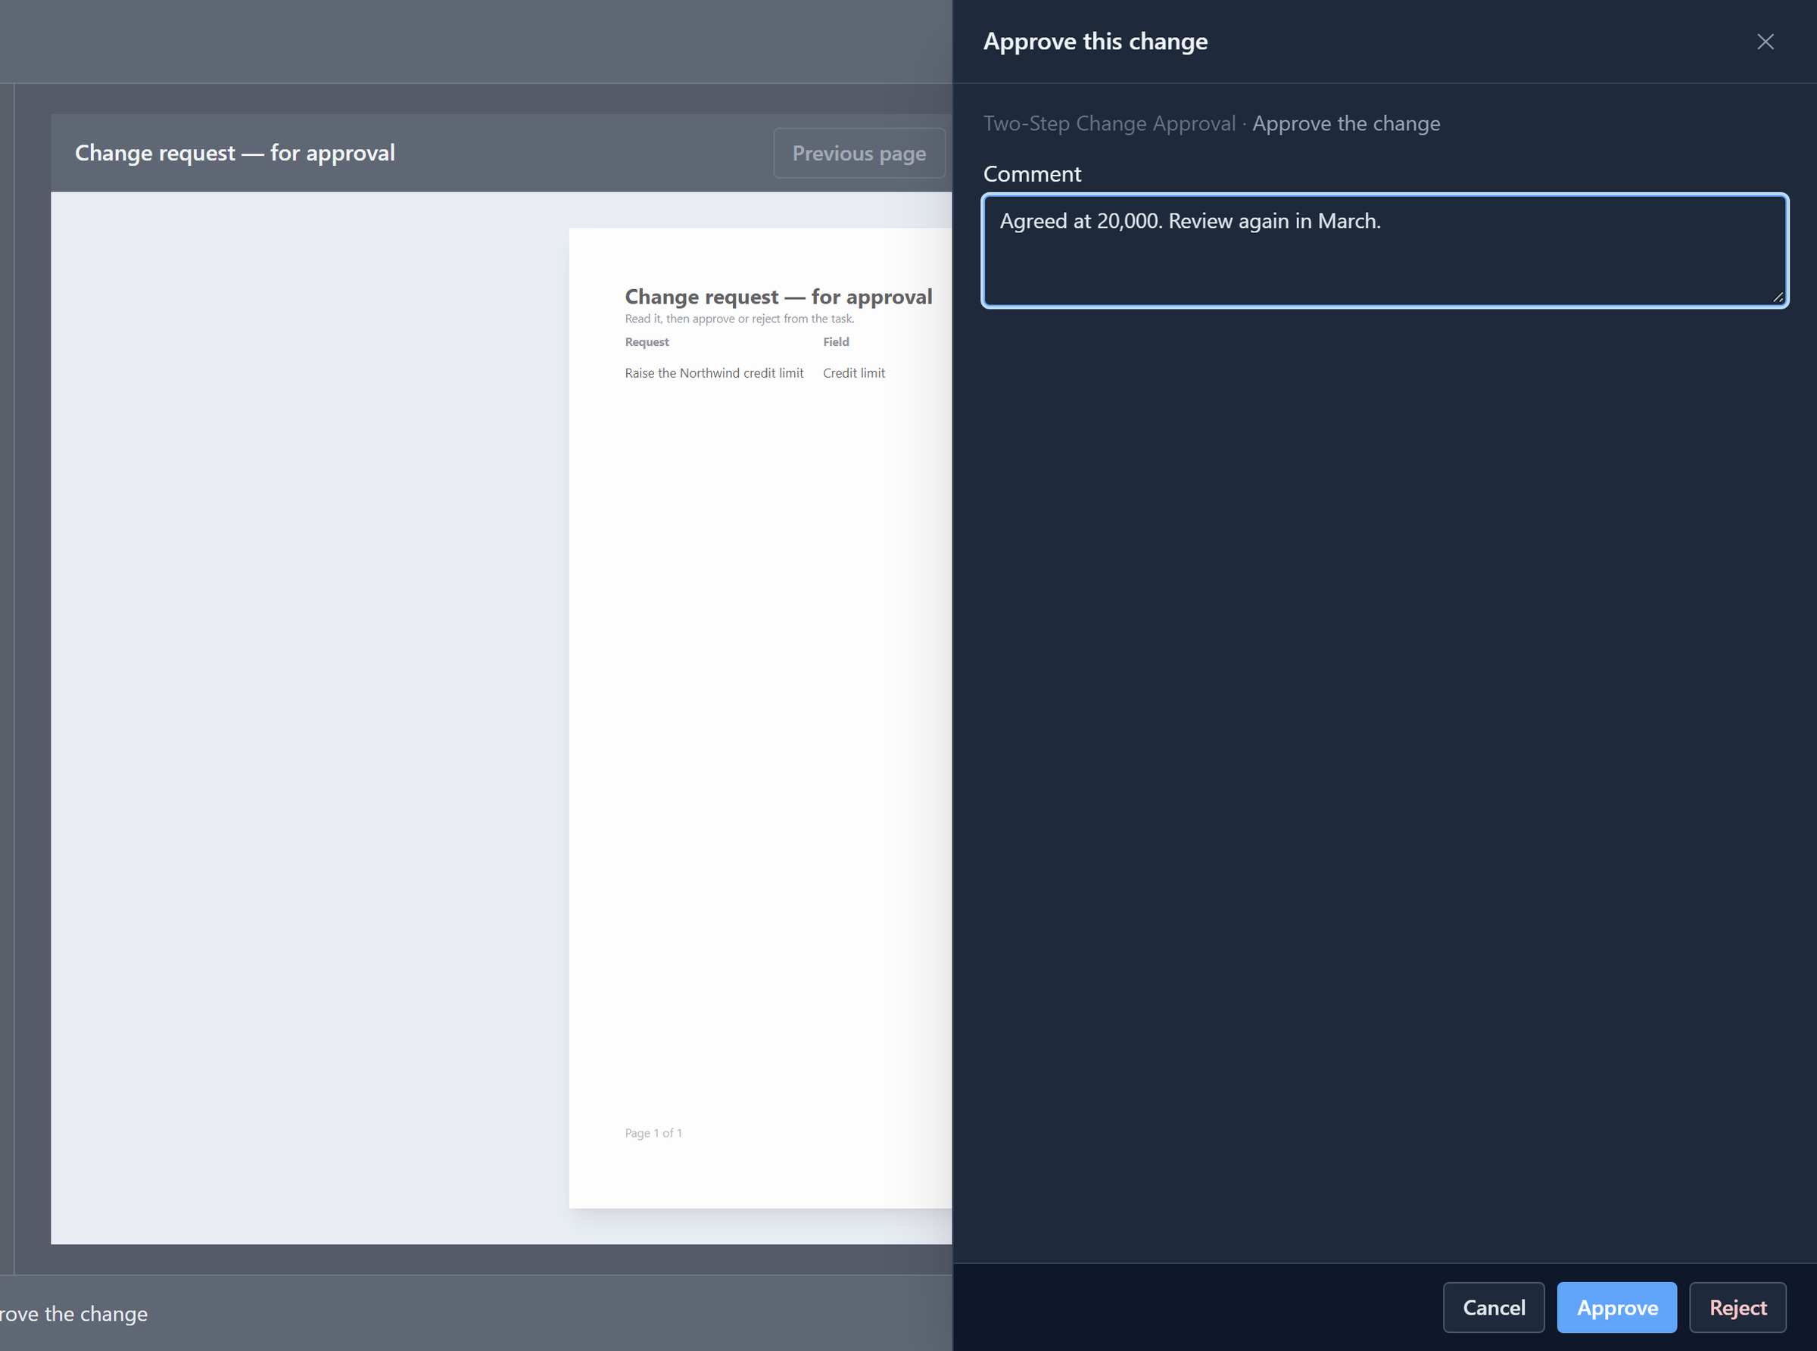1817x1351 pixels.
Task: Click the Reject button
Action: coord(1737,1307)
